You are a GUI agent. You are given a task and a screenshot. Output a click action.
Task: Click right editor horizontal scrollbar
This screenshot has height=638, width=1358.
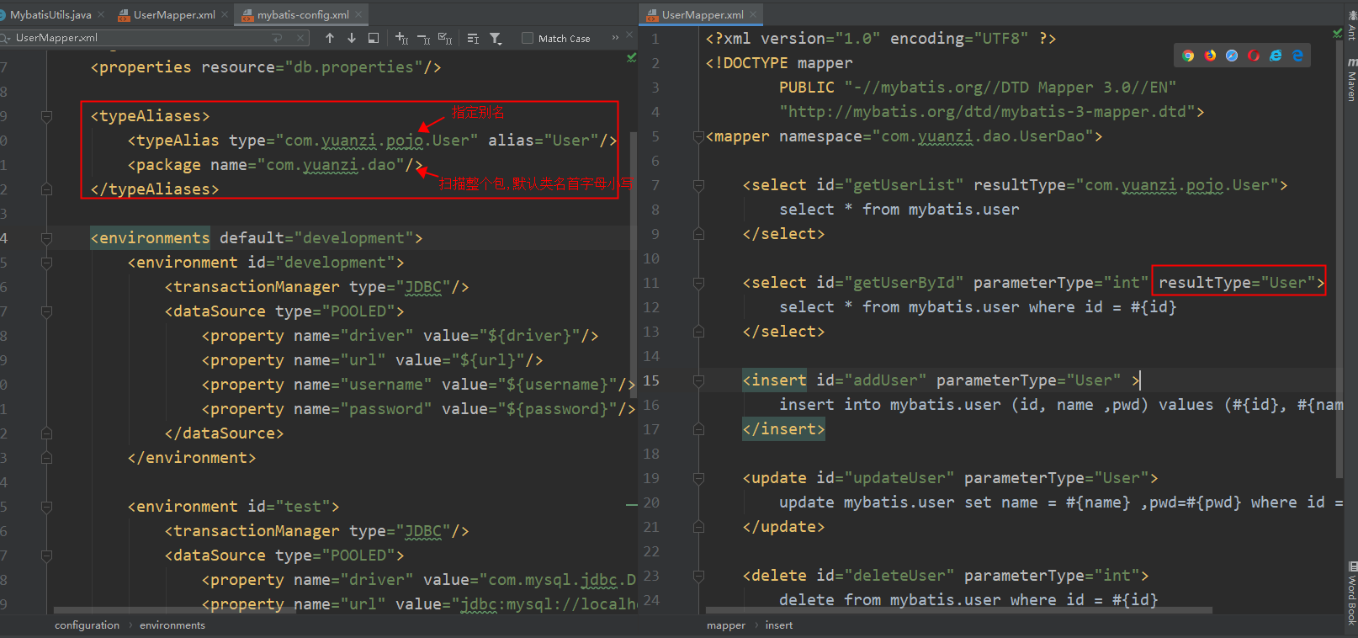959,610
